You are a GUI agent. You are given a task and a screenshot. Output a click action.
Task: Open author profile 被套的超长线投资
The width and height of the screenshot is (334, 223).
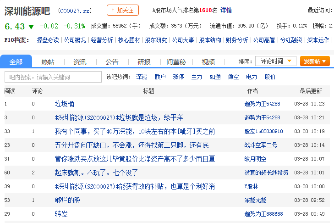(267, 173)
